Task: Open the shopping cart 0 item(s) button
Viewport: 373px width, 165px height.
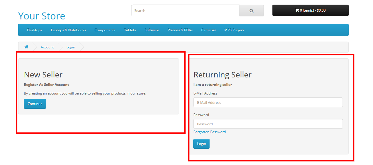Action: (x=310, y=10)
